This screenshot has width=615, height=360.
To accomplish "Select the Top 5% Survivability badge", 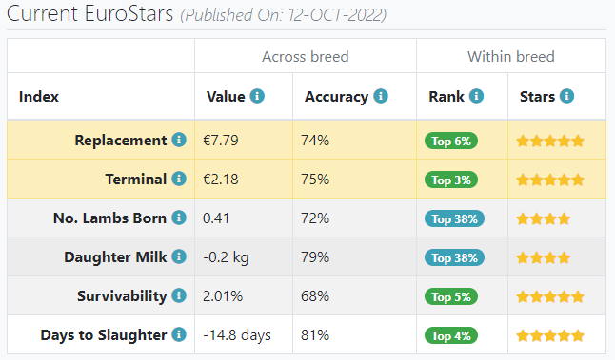I will tap(451, 296).
